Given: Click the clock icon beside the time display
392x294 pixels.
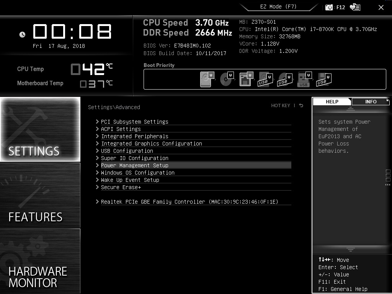Looking at the screenshot, I should 22,34.
